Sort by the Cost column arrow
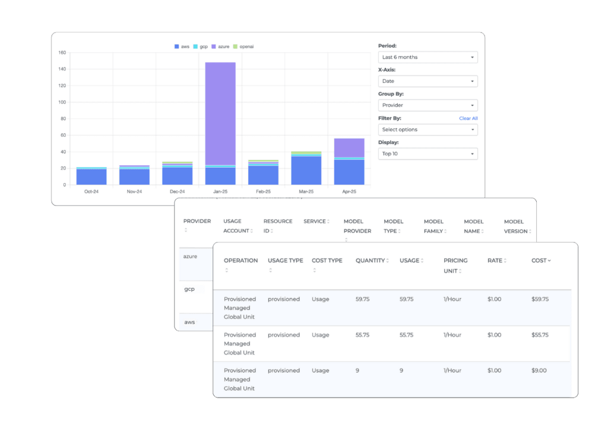 (x=549, y=261)
